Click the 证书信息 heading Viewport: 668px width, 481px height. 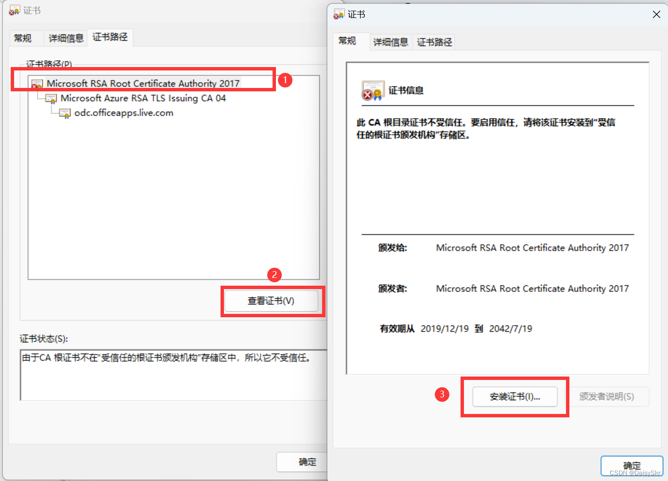(x=406, y=90)
